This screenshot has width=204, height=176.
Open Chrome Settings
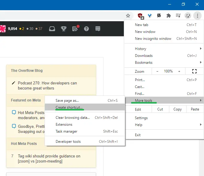164,118
